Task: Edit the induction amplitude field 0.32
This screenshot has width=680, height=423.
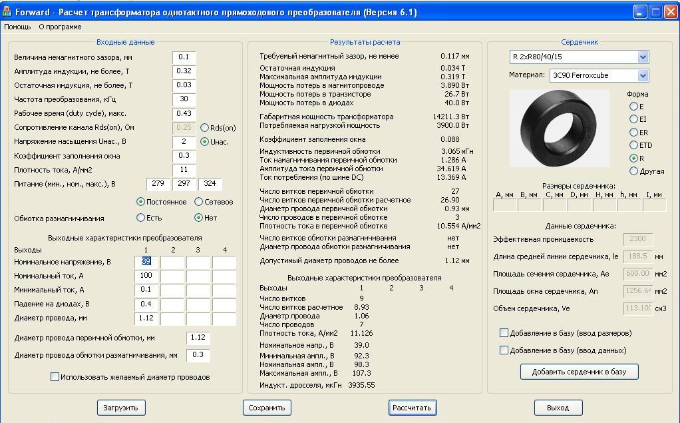Action: 184,71
